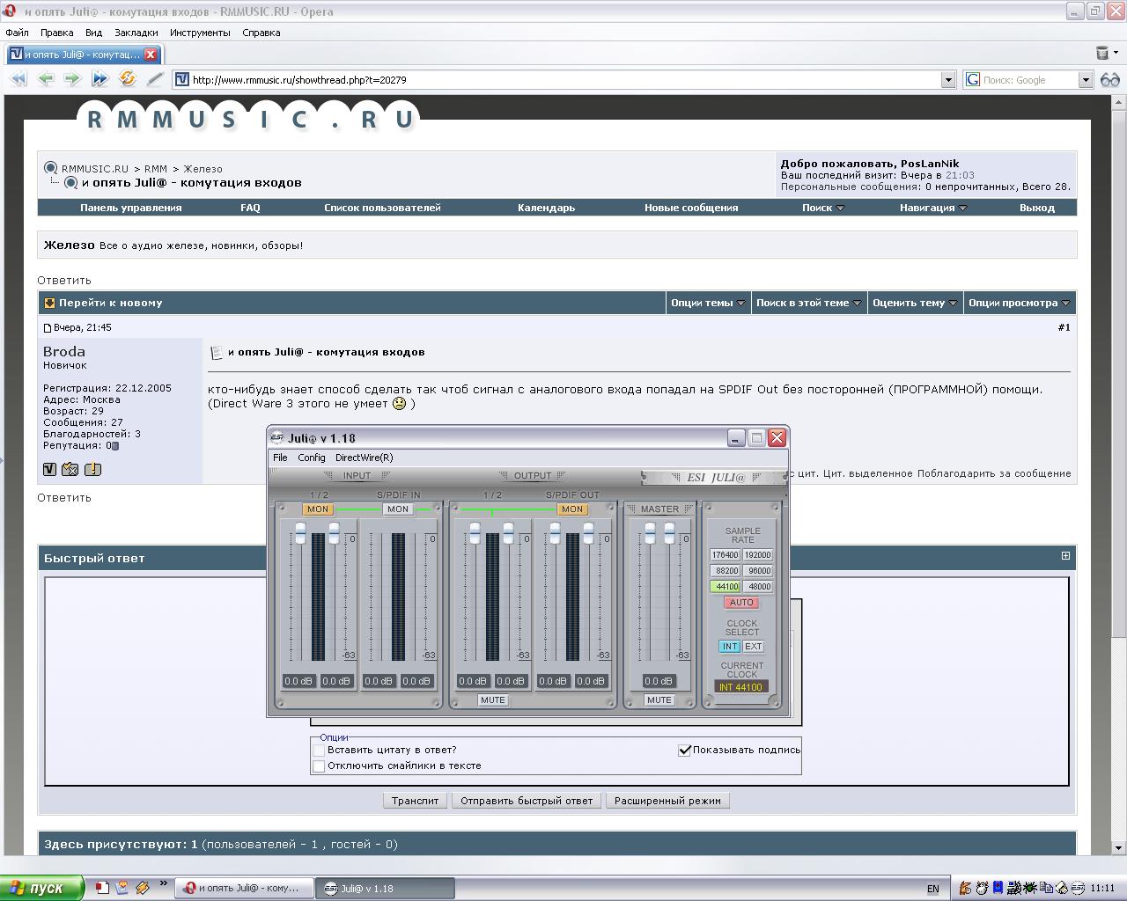Click 'Отправить быстрый ответ' button
Image resolution: width=1127 pixels, height=901 pixels.
tap(527, 801)
